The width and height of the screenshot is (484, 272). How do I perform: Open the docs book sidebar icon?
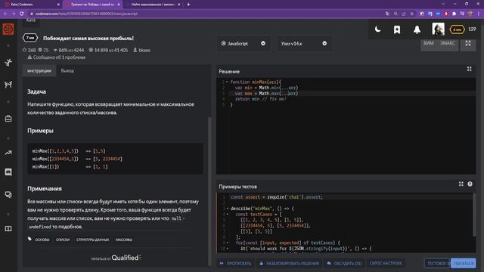(8, 228)
